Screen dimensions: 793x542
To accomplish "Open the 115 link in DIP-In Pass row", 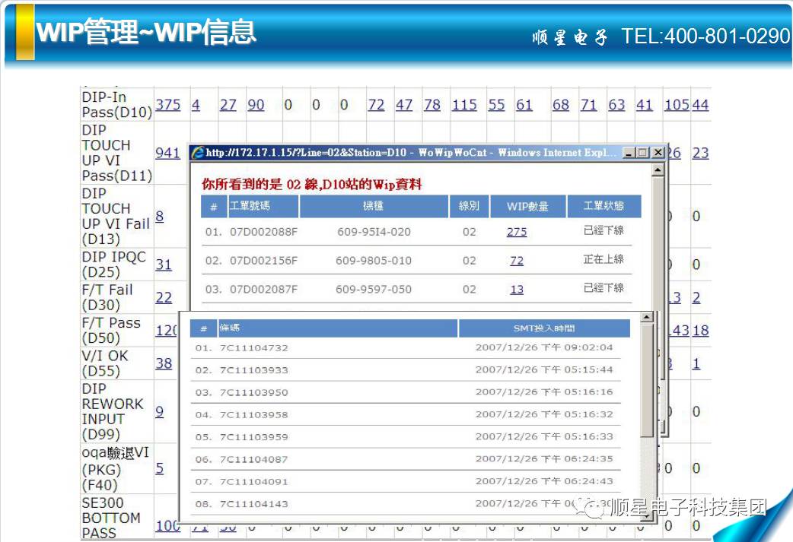I will pyautogui.click(x=464, y=105).
